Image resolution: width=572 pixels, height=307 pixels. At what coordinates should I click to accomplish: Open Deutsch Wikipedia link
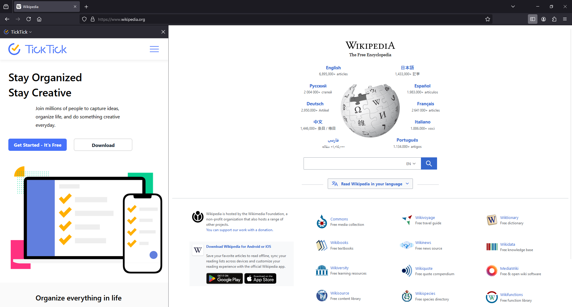pos(315,104)
